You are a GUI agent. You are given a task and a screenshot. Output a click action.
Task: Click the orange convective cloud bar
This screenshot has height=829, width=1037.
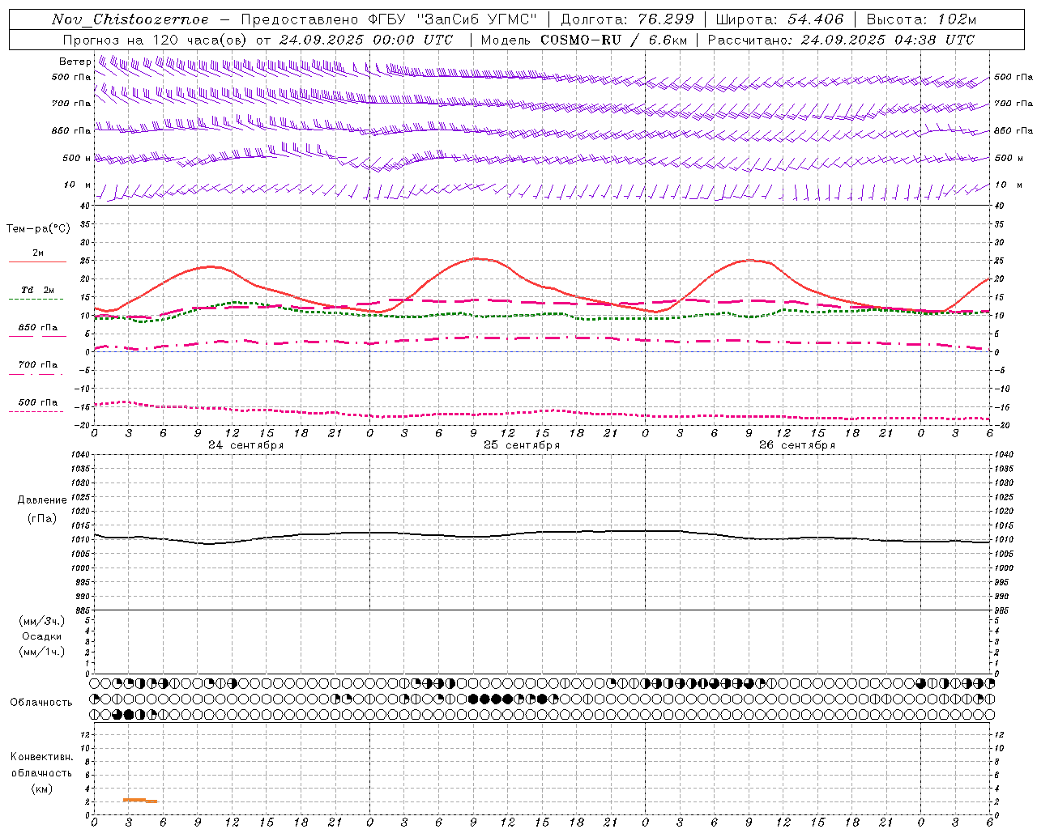click(140, 801)
